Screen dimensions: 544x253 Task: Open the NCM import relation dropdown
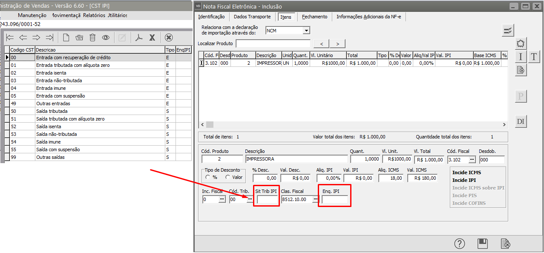[x=306, y=31]
